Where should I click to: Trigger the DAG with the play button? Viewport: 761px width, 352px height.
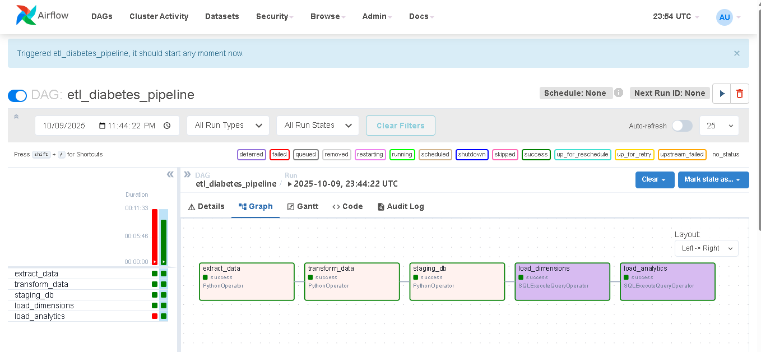722,94
